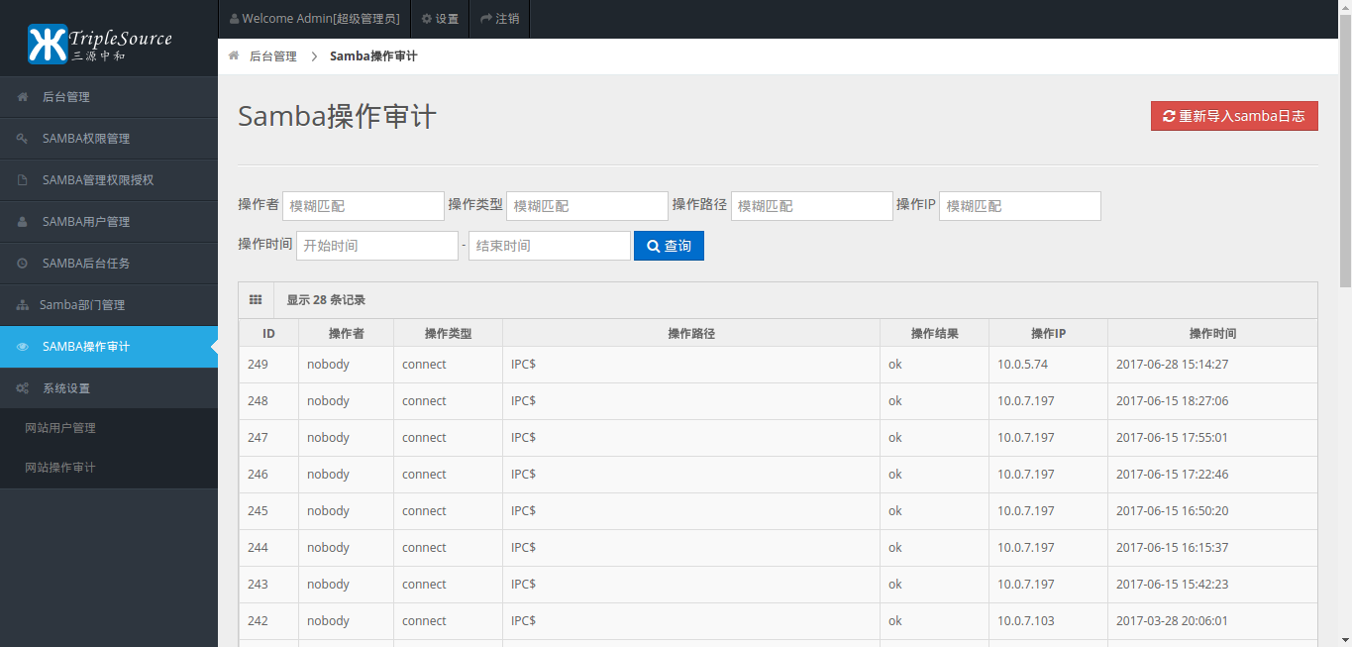Click the IP address 10.0.5.74
This screenshot has width=1352, height=647.
point(1022,365)
